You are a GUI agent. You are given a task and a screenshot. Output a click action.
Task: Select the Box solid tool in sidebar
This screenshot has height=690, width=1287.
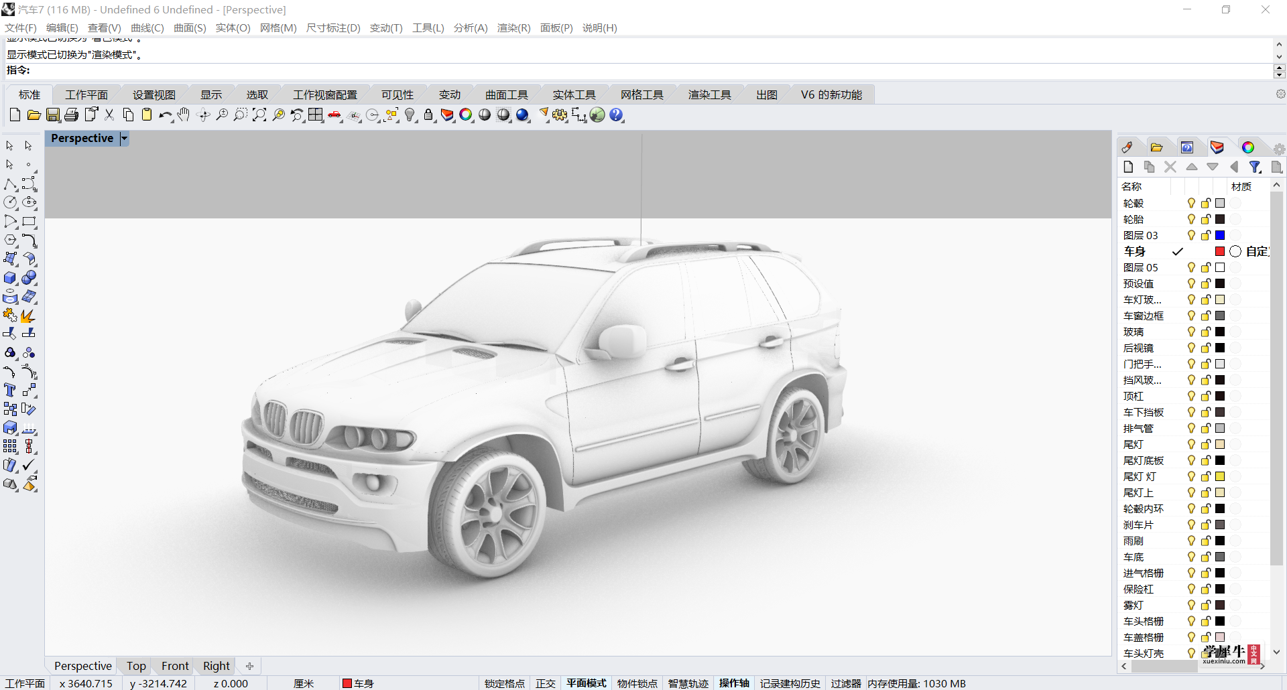pyautogui.click(x=10, y=277)
